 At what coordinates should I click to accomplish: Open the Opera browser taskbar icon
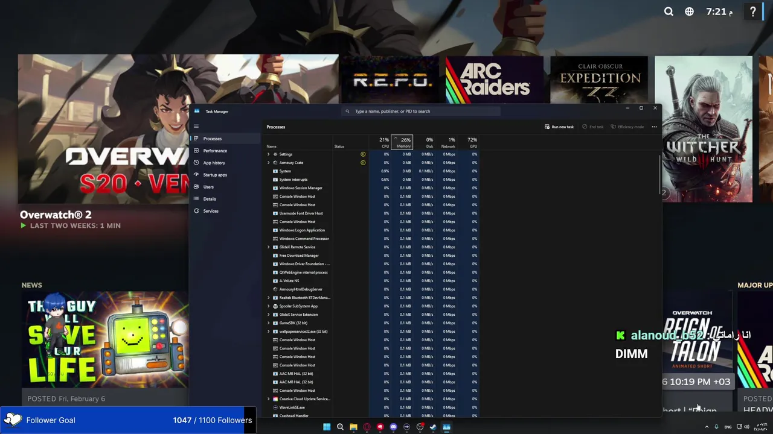click(367, 427)
